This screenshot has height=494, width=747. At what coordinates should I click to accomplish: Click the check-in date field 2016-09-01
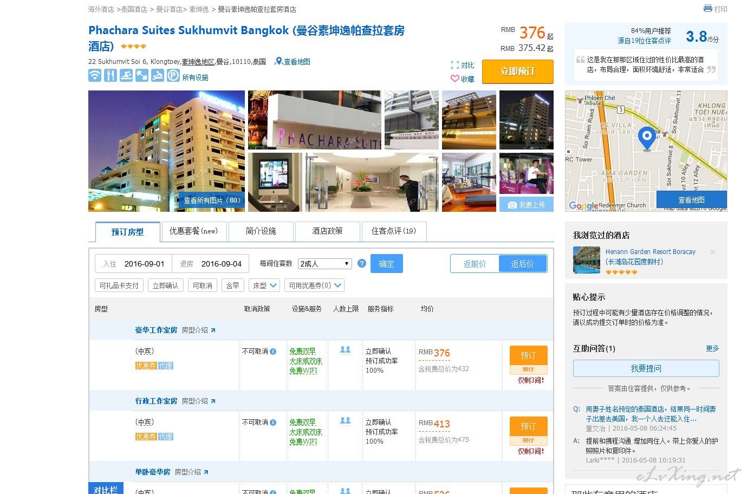(134, 264)
